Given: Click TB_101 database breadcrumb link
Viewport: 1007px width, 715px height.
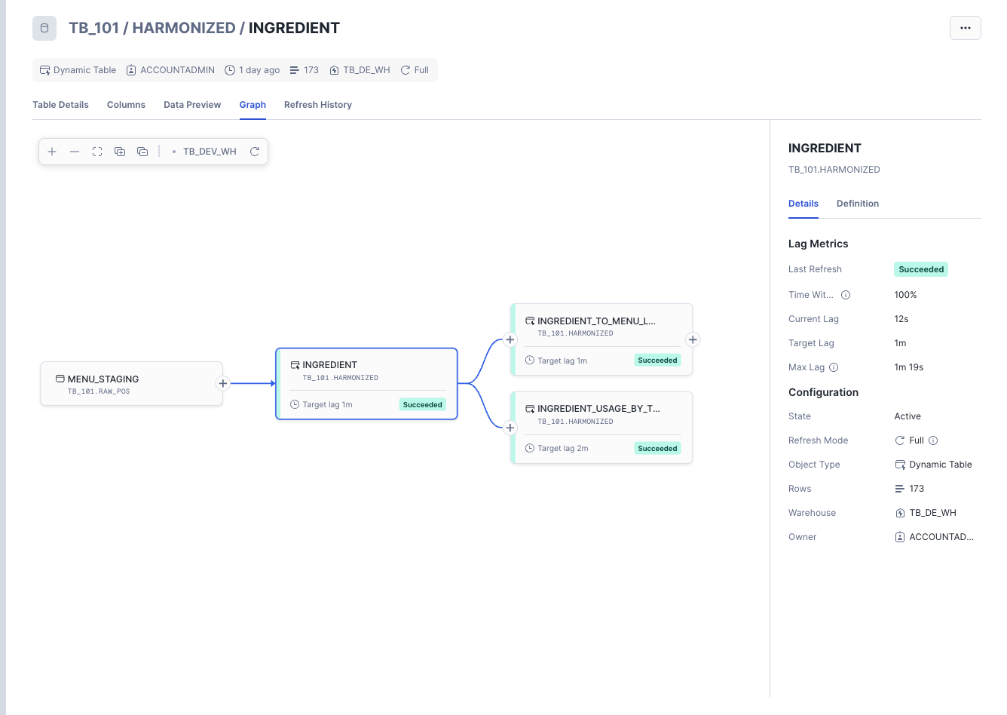Looking at the screenshot, I should pos(94,28).
